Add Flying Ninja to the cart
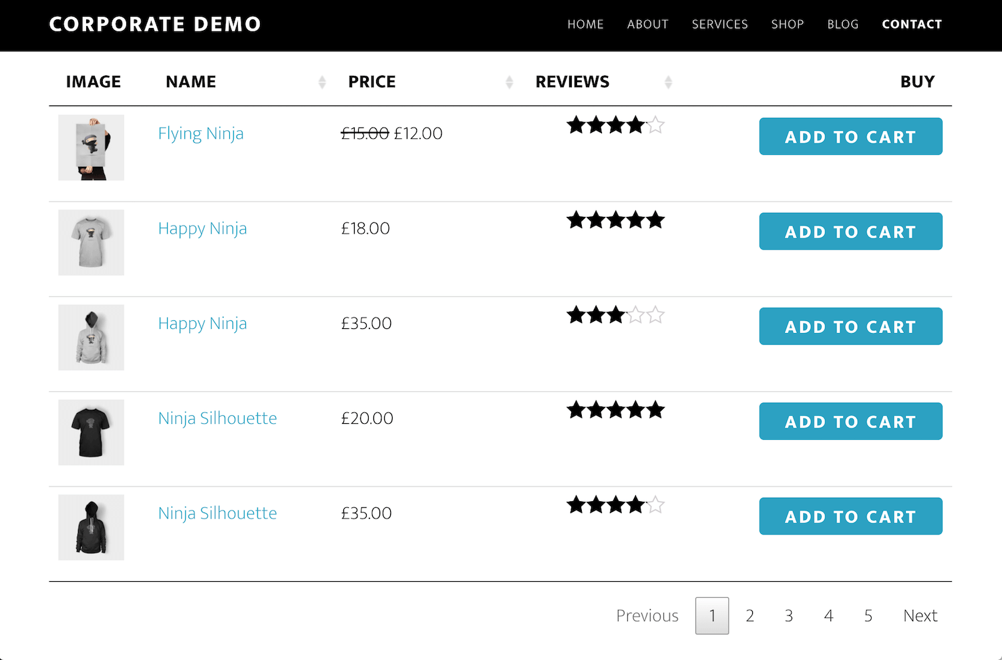The height and width of the screenshot is (660, 1002). 850,136
